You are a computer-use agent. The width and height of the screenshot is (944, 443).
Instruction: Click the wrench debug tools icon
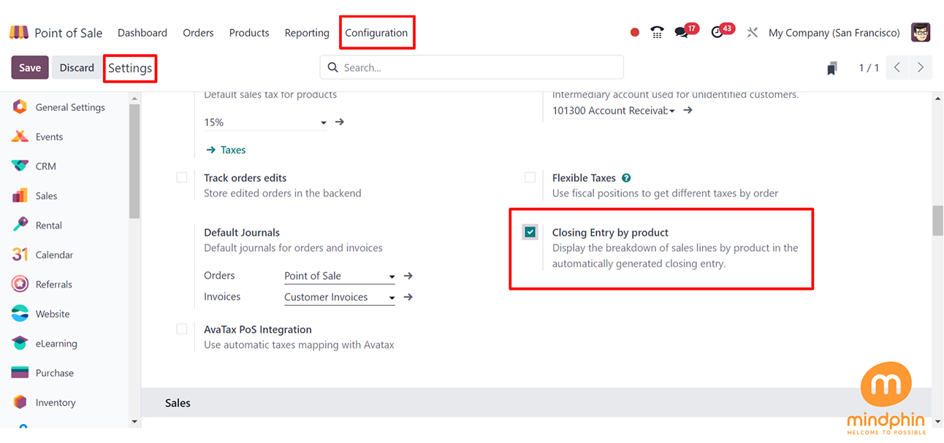pyautogui.click(x=752, y=33)
